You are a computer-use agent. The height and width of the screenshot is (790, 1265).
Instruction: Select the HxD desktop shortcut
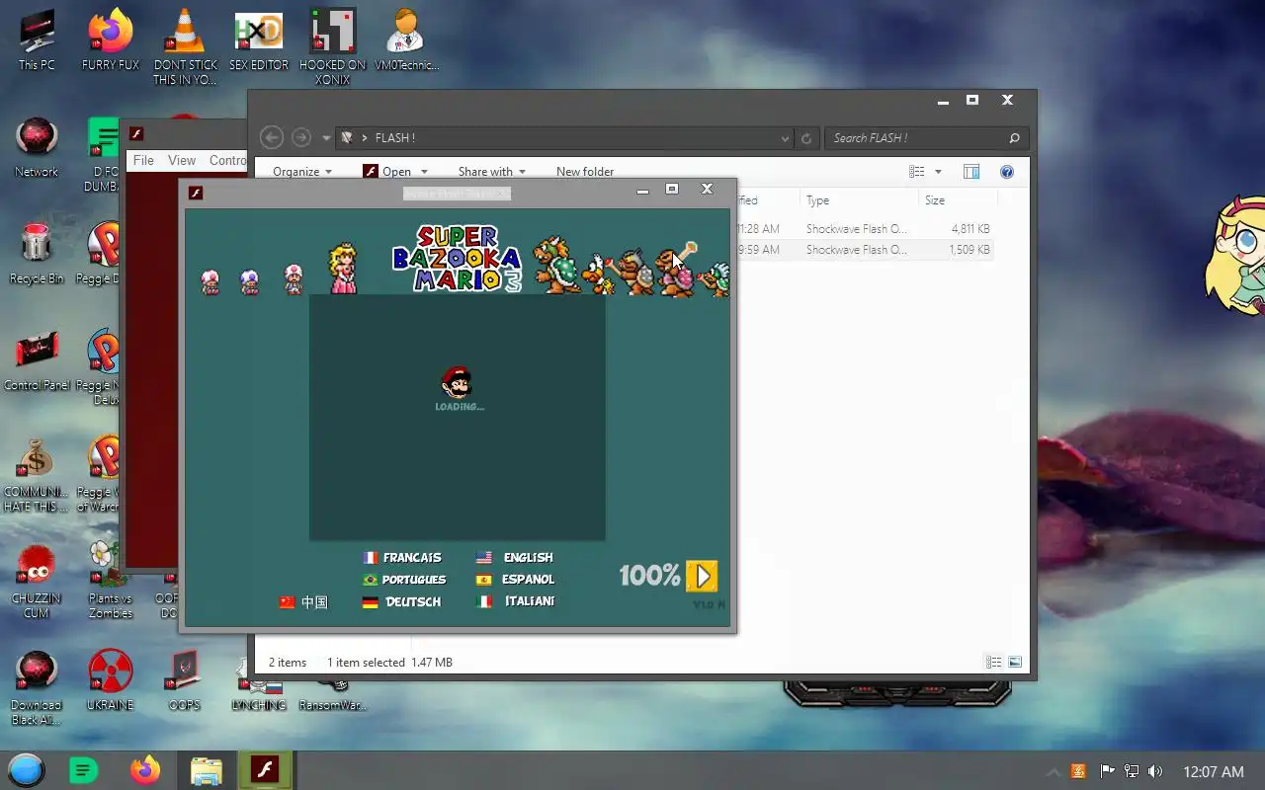259,41
